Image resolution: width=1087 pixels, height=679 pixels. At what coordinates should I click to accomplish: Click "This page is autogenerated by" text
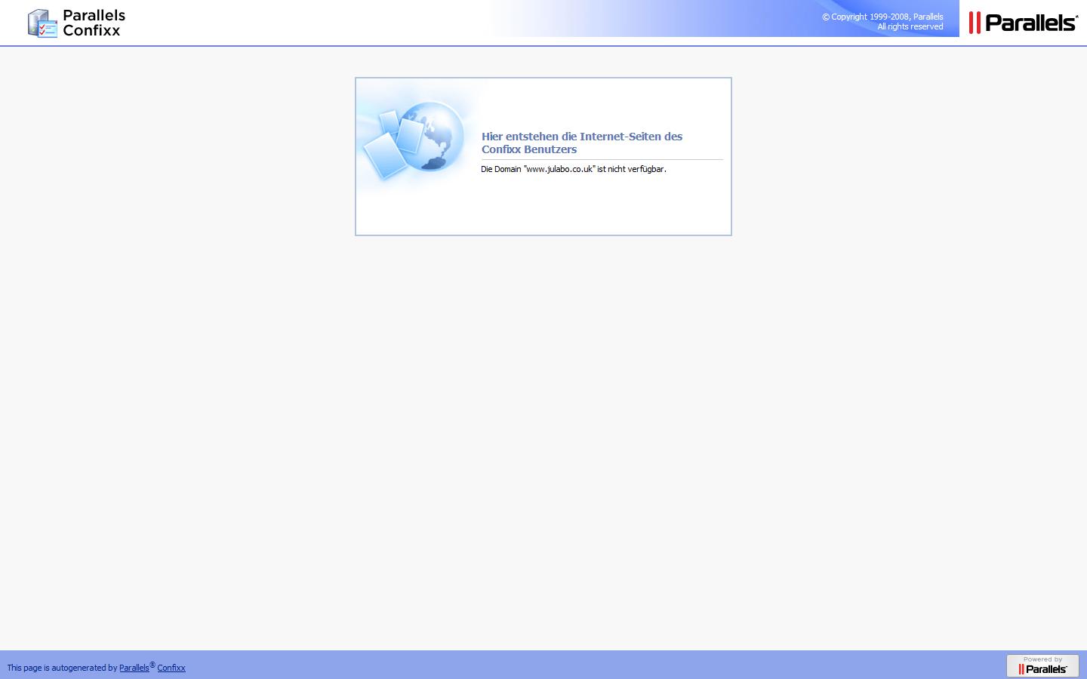pos(62,668)
